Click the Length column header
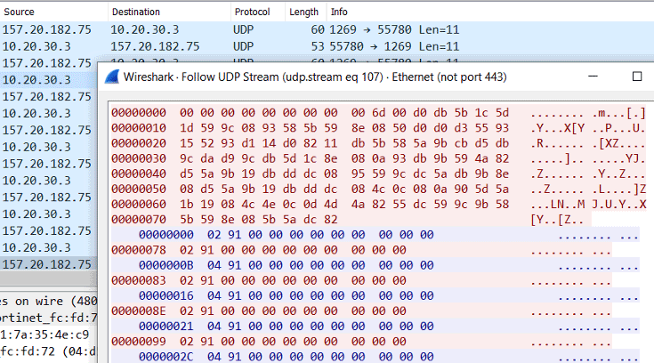Image resolution: width=654 pixels, height=363 pixels. click(305, 12)
